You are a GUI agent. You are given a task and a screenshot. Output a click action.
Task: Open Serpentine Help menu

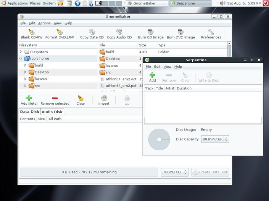tap(178, 67)
